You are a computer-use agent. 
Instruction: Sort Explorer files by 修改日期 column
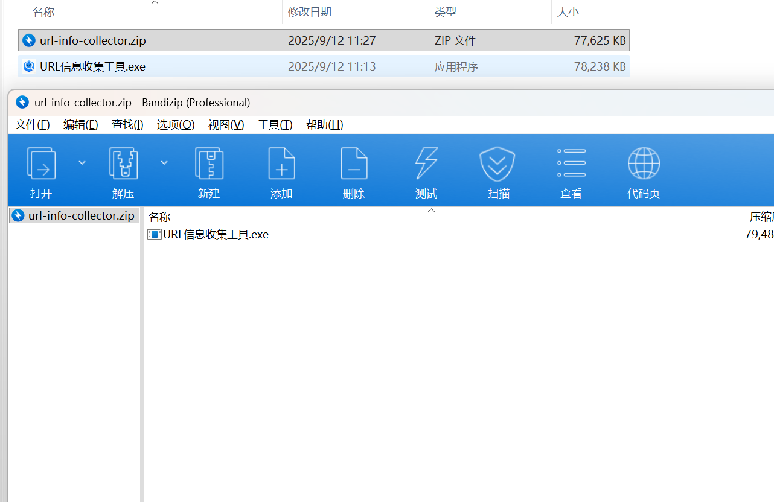coord(310,12)
